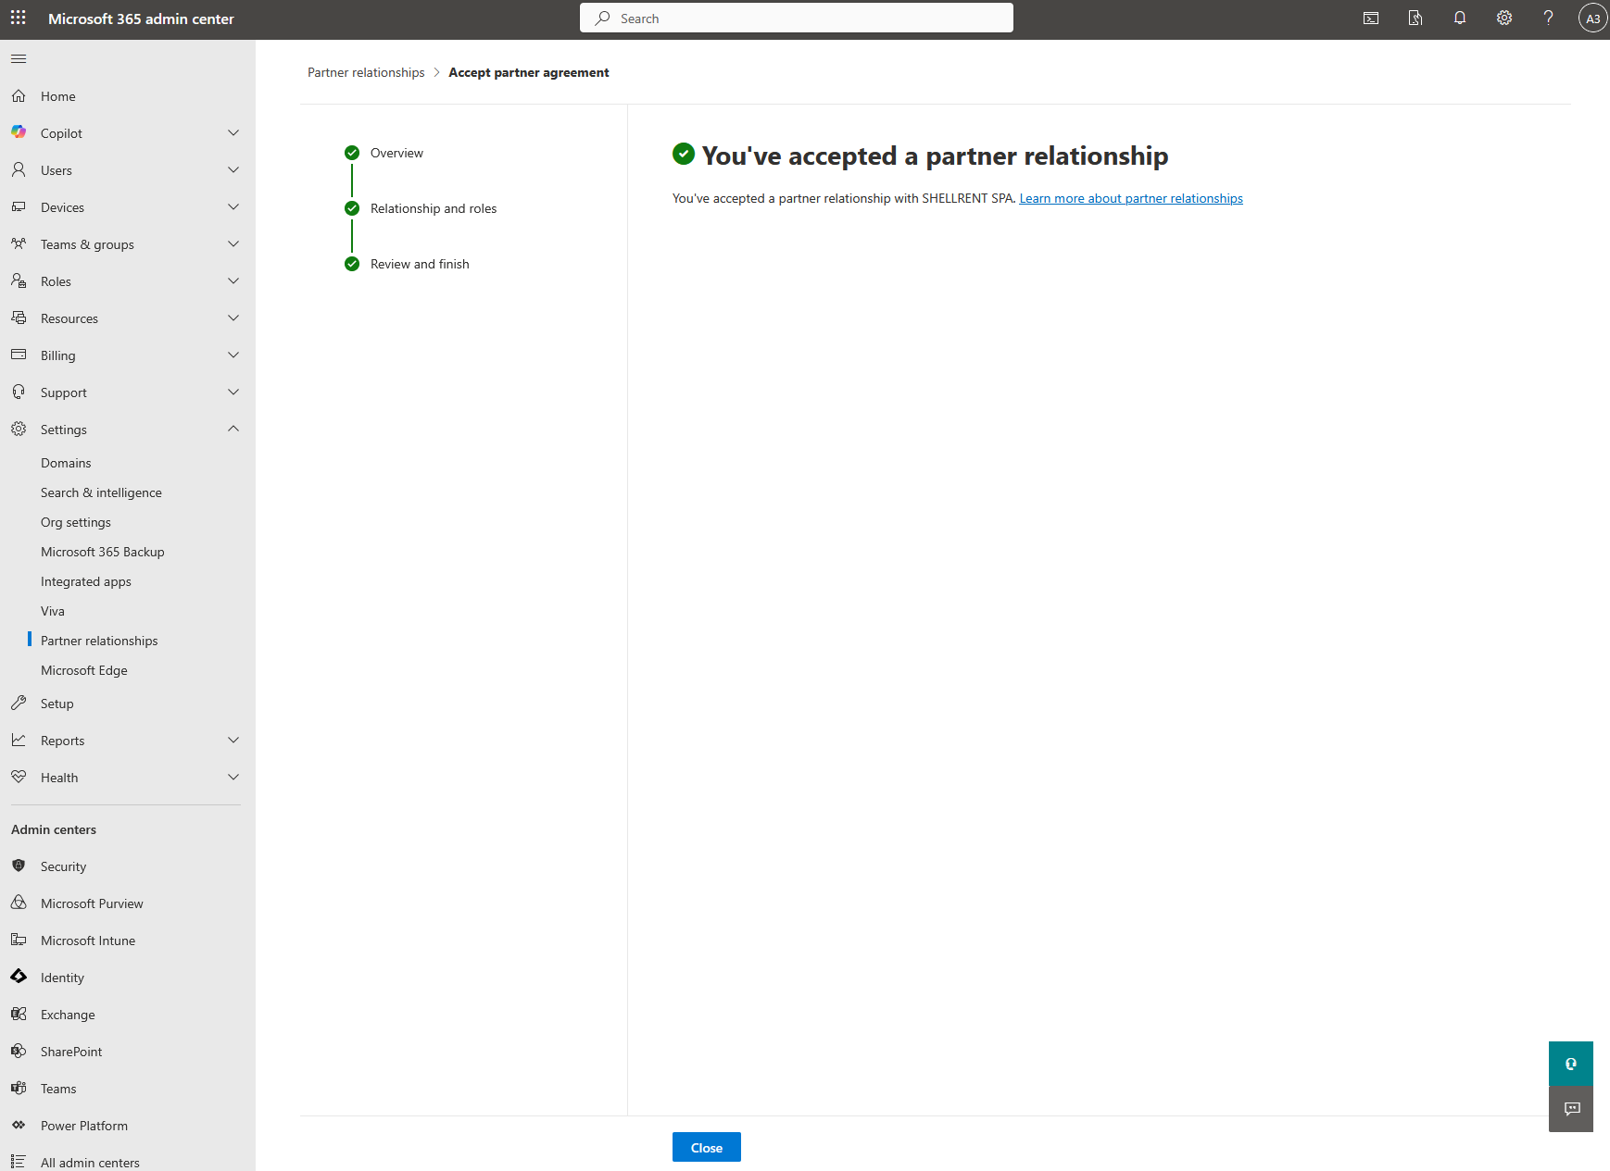This screenshot has width=1610, height=1171.
Task: Collapse the Settings section chevron
Action: click(x=233, y=430)
